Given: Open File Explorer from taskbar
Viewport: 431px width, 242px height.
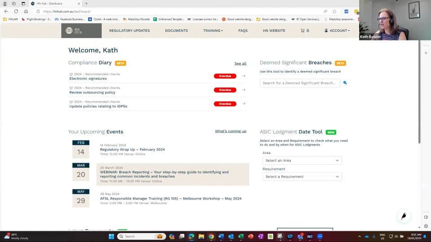Looking at the screenshot, I should (201, 237).
